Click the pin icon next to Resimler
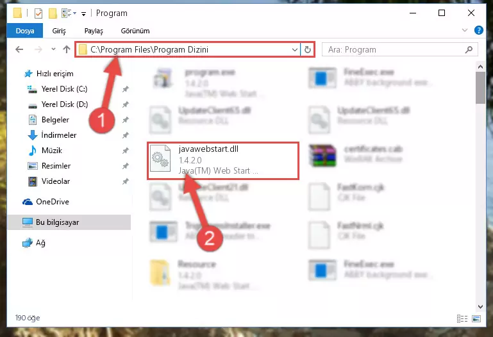Image resolution: width=493 pixels, height=337 pixels. [x=126, y=166]
